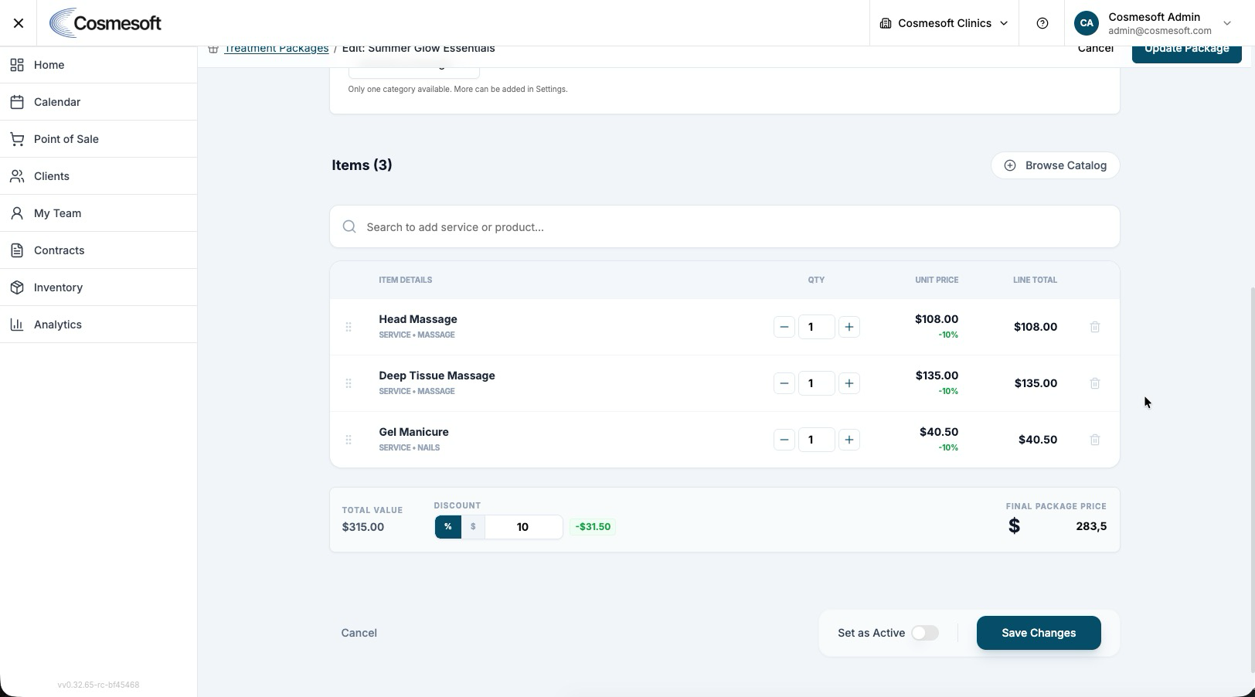The height and width of the screenshot is (697, 1255).
Task: Click the Cosmesoft logo
Action: 105,23
